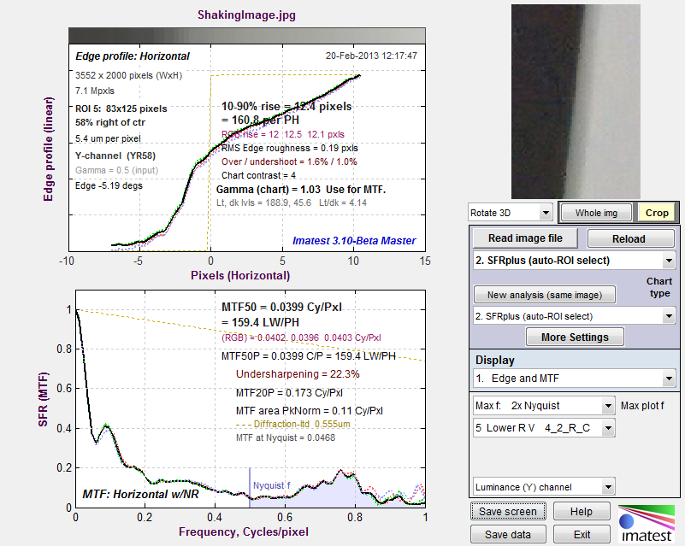Click the Read image file button
685x546 pixels.
pos(526,238)
